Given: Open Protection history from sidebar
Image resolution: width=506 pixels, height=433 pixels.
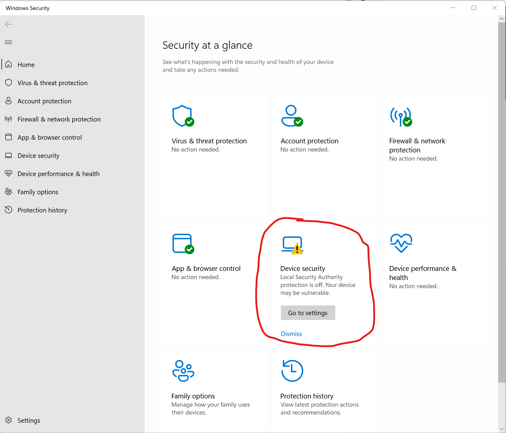Looking at the screenshot, I should tap(72, 210).
